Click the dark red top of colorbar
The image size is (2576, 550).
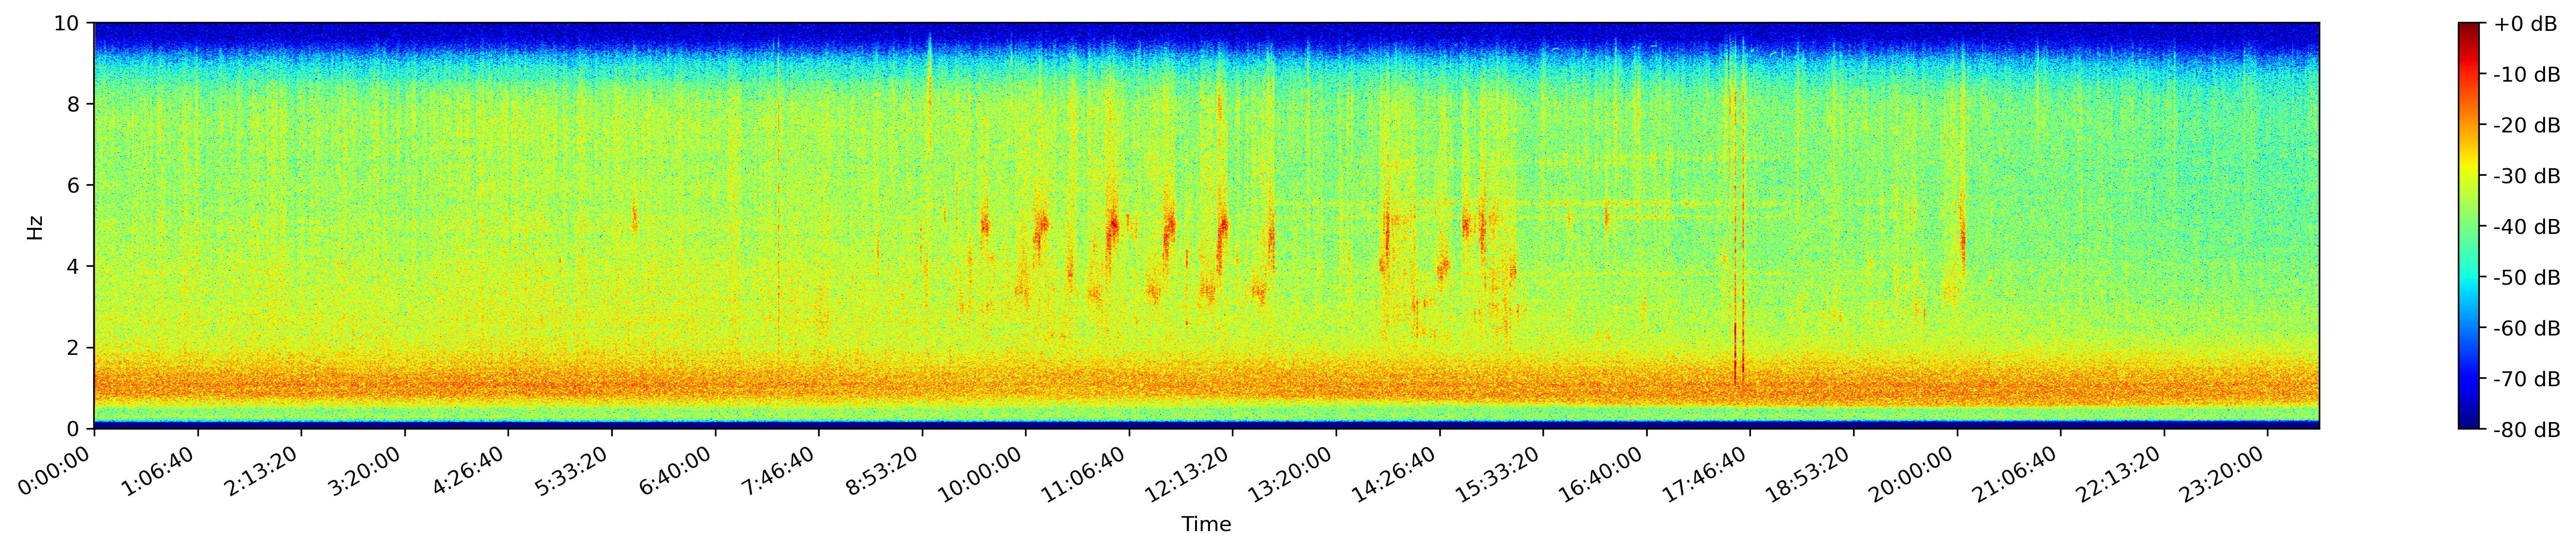[x=2469, y=30]
